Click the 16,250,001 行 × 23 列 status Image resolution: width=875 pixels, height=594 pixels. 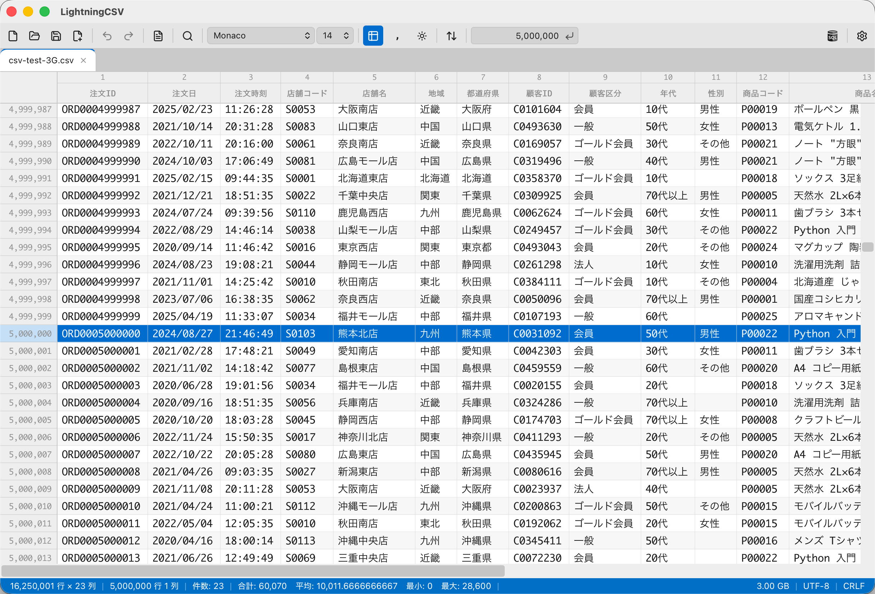(53, 586)
